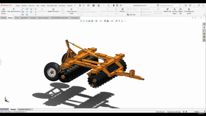Image resolution: width=206 pixels, height=116 pixels.
Task: Open the Araçlar menu
Action: point(43,5)
